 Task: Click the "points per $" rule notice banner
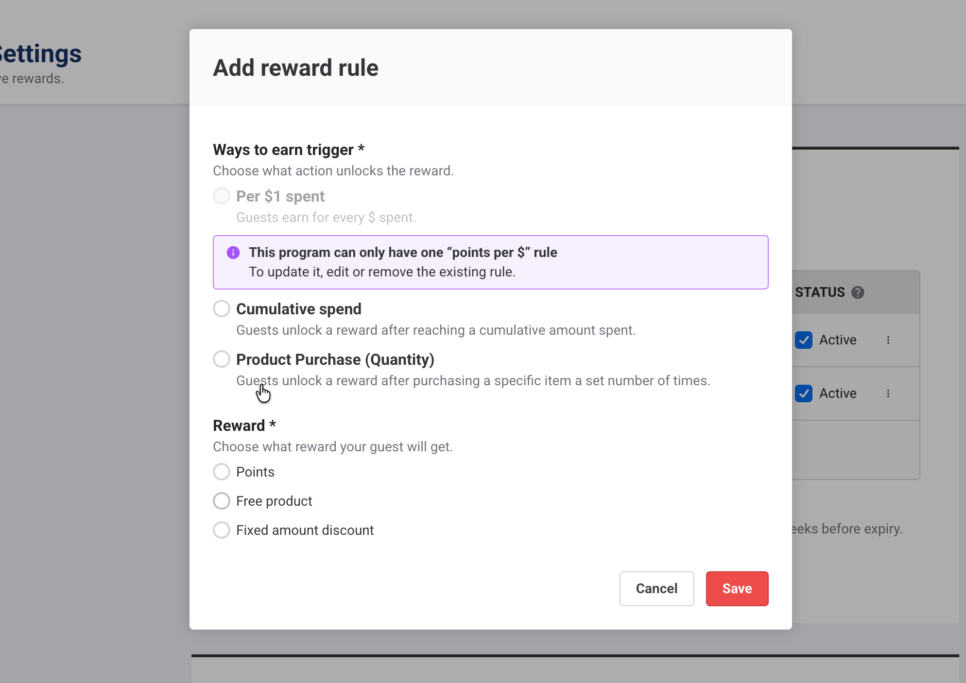pyautogui.click(x=491, y=262)
